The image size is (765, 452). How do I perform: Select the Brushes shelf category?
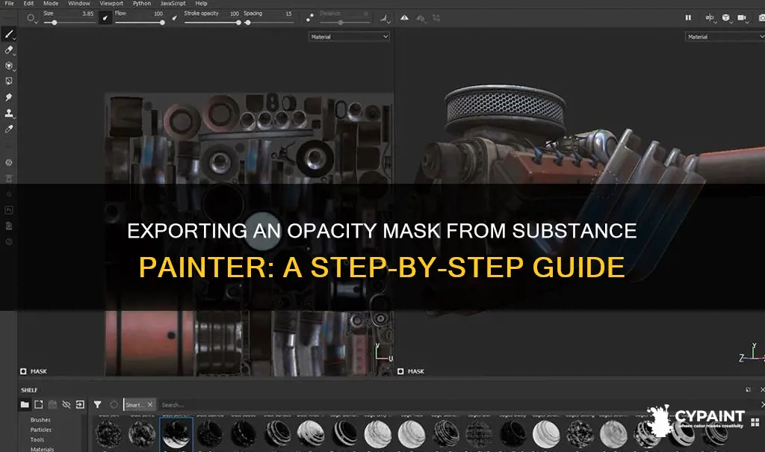pos(40,420)
